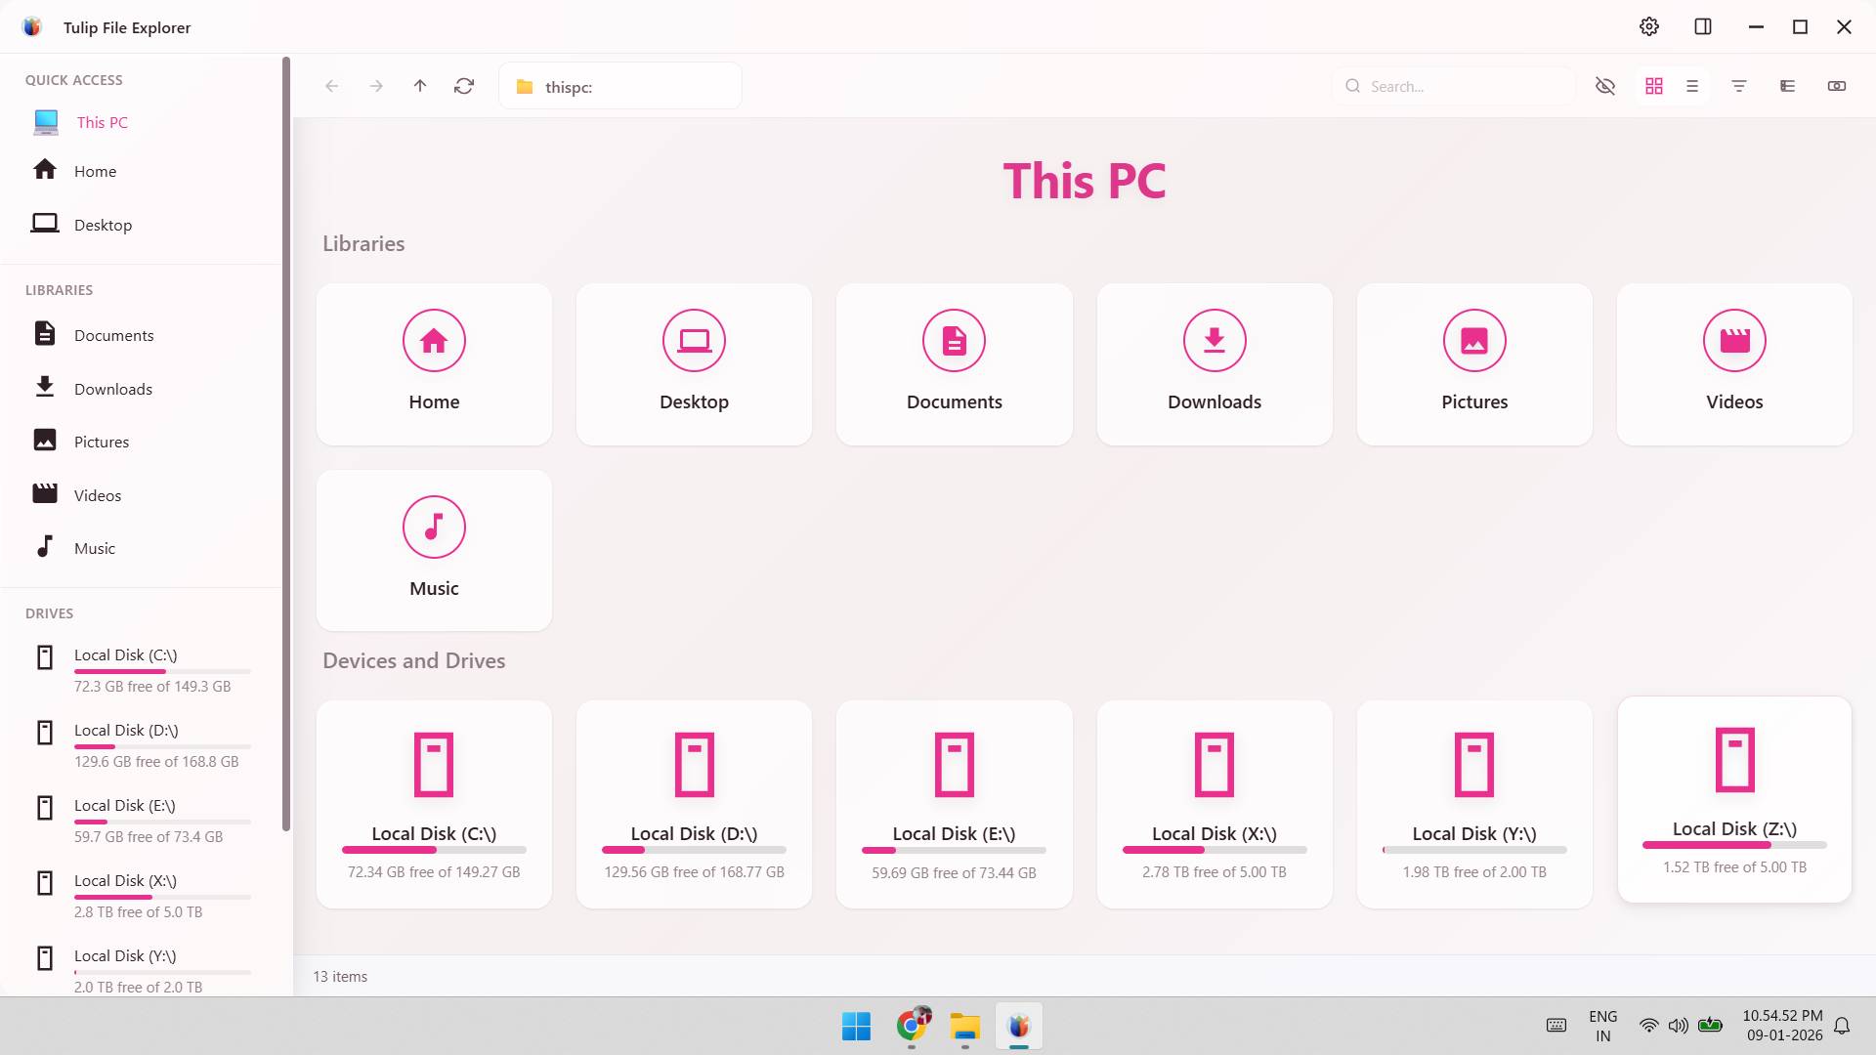The height and width of the screenshot is (1055, 1876).
Task: Click the refresh icon in the toolbar
Action: click(x=464, y=86)
